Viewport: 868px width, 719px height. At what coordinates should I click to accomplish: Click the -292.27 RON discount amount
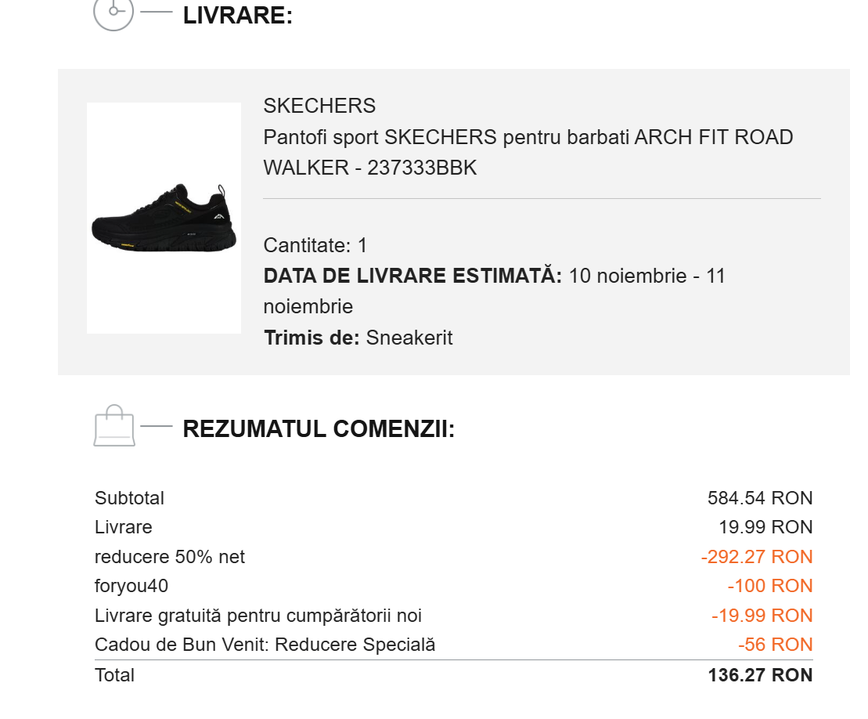coord(756,557)
